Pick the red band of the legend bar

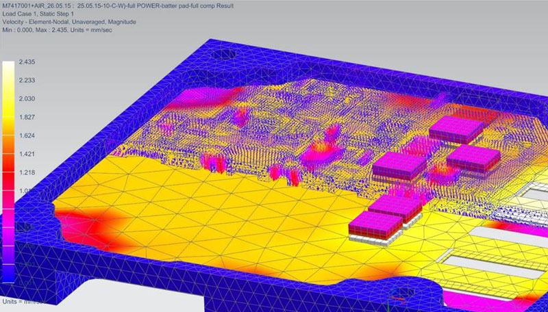[9, 171]
